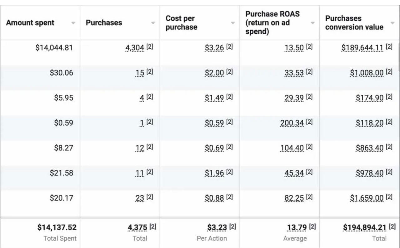Image resolution: width=400 pixels, height=248 pixels.
Task: Click the [2] footnote beside total 4,375
Action: tap(152, 227)
